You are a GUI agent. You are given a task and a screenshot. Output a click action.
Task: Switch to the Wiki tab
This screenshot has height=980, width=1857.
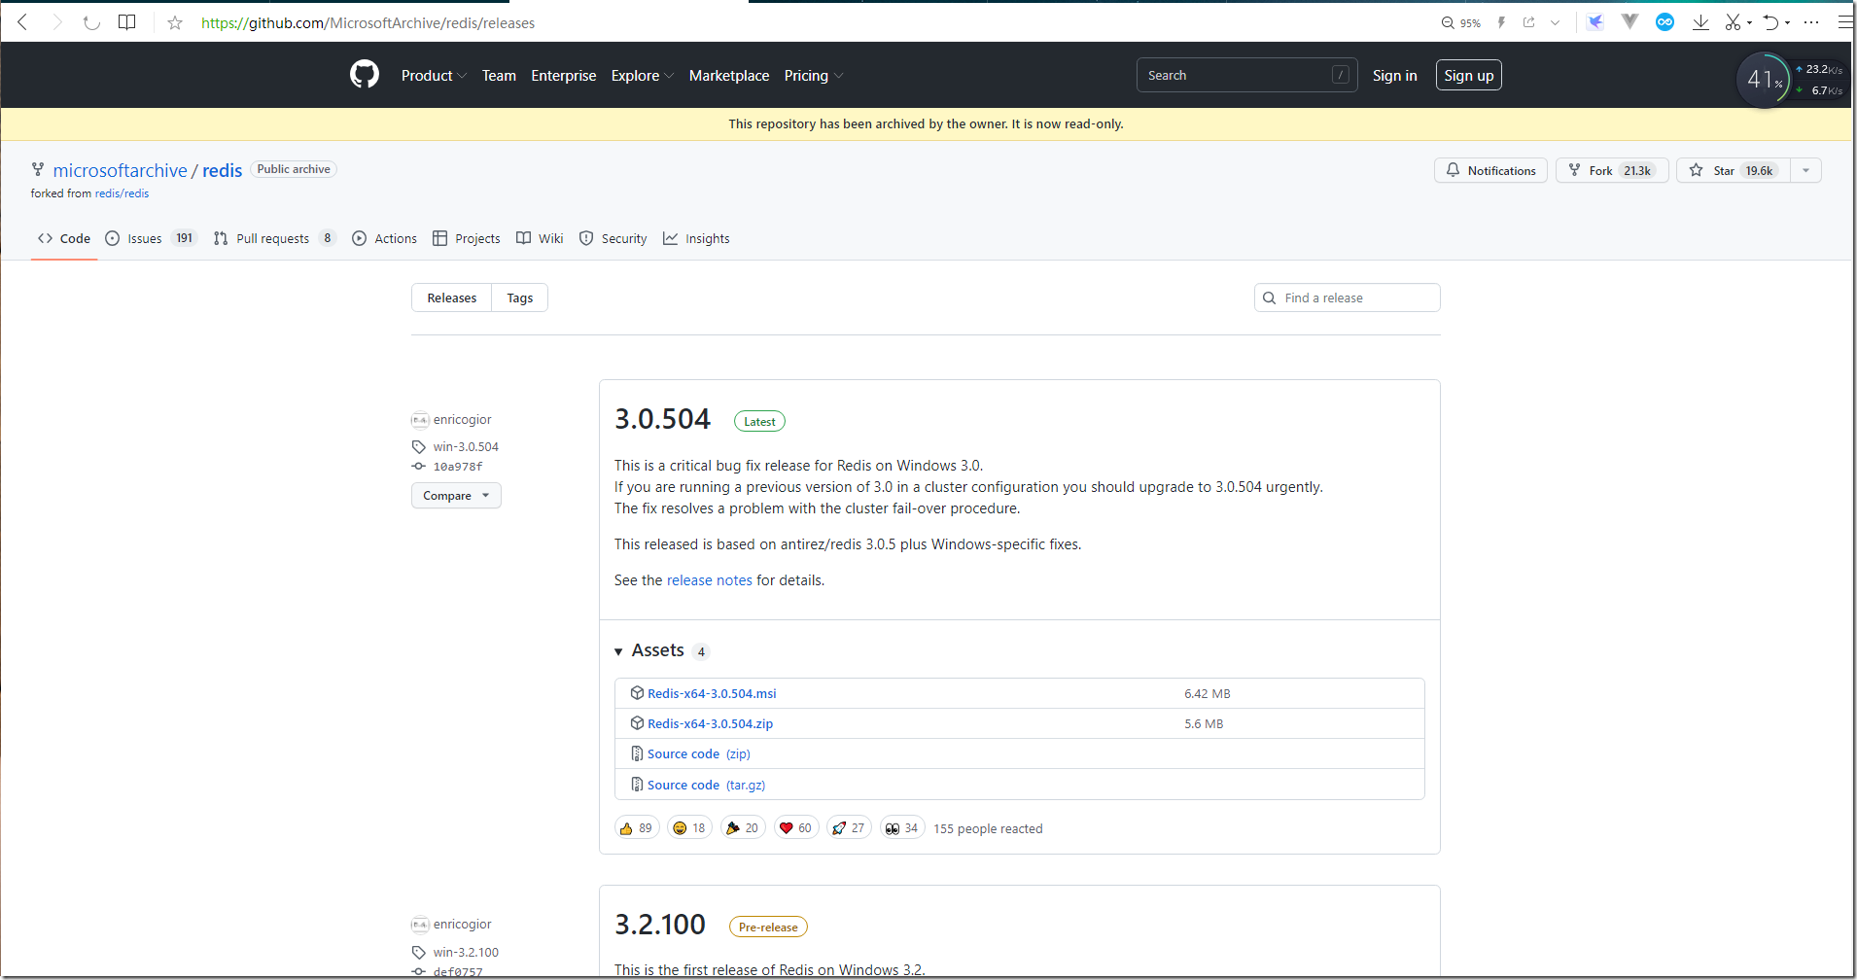(540, 238)
